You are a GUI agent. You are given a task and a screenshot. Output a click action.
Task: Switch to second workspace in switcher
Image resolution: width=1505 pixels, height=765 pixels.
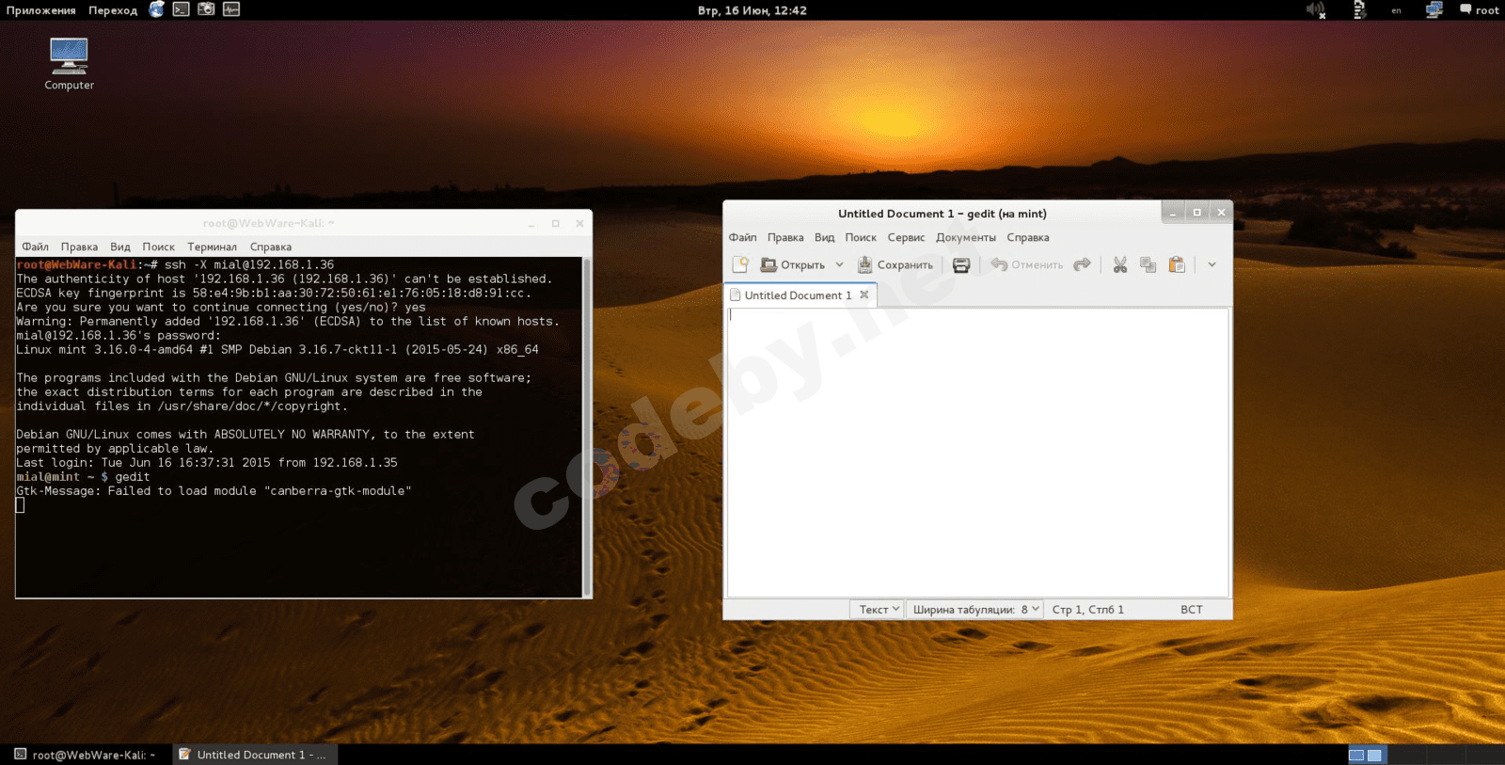point(1374,755)
